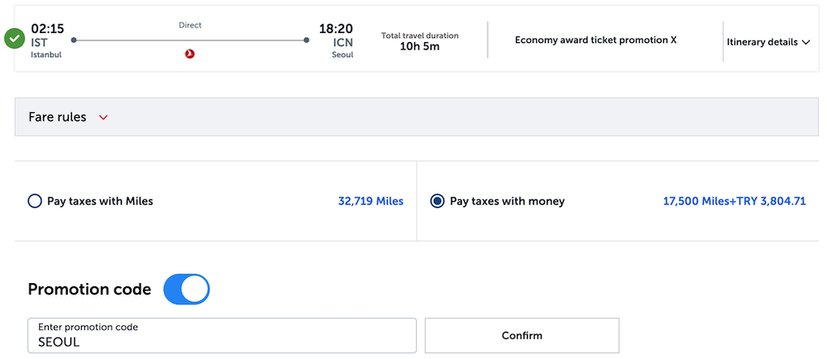Click the green checkmark selected-flight icon

point(14,39)
